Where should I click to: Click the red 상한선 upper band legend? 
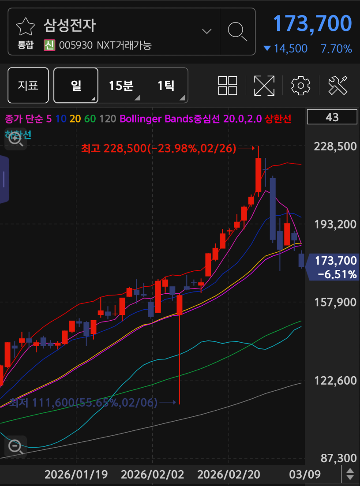point(278,119)
